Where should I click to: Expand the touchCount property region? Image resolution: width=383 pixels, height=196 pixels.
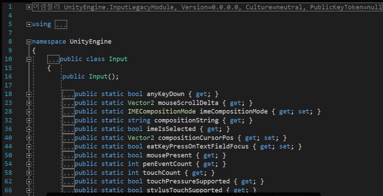29,173
